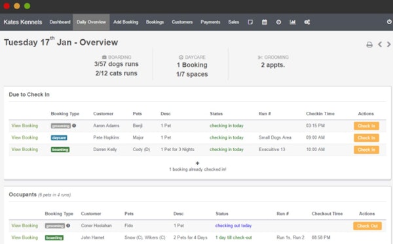Go to next day arrow
This screenshot has height=244, width=393.
tap(388, 44)
